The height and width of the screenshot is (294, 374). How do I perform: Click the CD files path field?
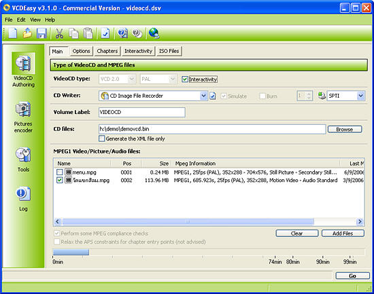click(x=212, y=129)
